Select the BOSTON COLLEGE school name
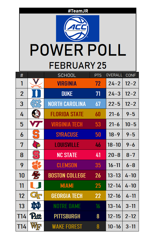Screen dimensions: 156x235 pos(67,175)
